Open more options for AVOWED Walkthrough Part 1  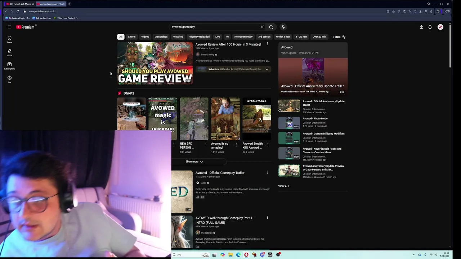coord(267,218)
